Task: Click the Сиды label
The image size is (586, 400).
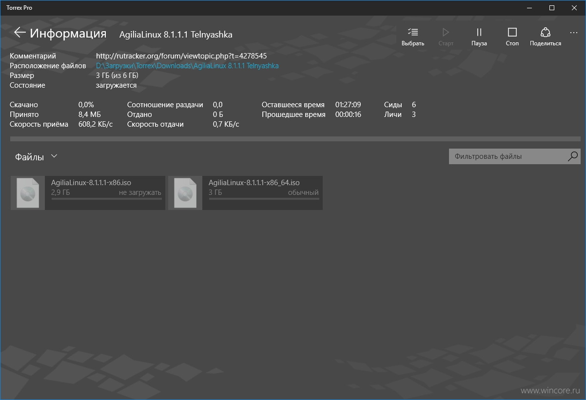Action: coord(393,105)
